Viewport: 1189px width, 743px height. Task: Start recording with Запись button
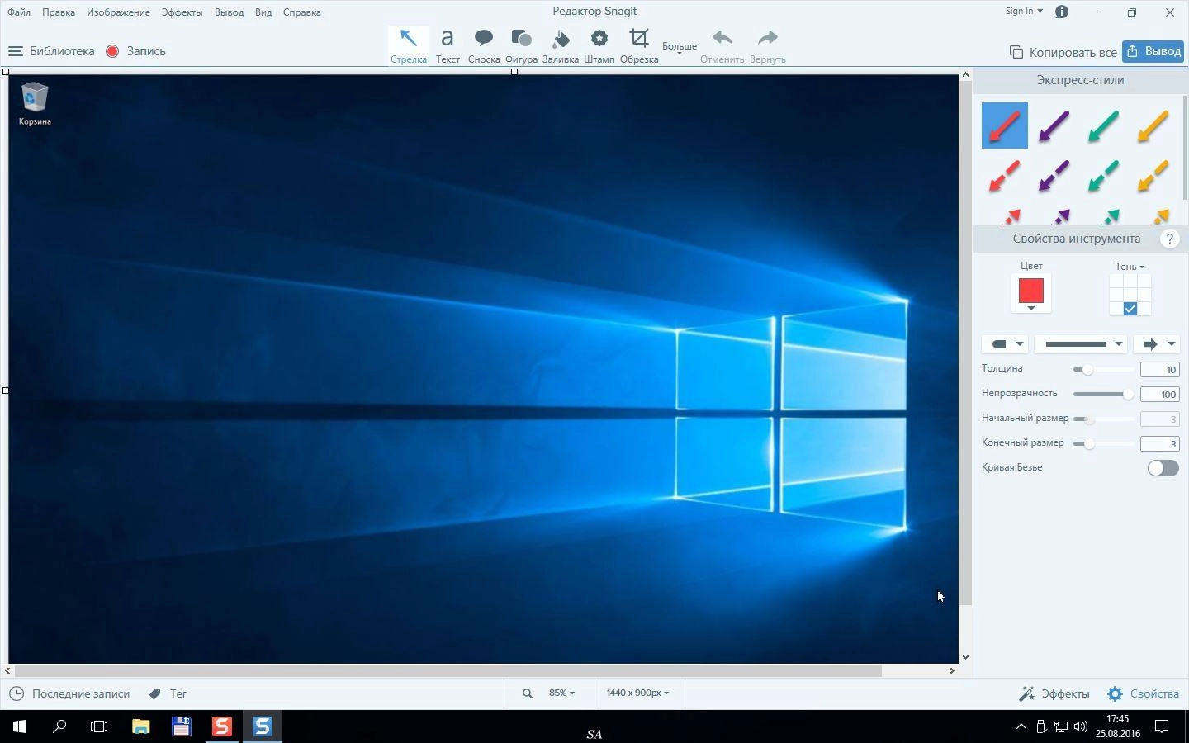coord(136,51)
